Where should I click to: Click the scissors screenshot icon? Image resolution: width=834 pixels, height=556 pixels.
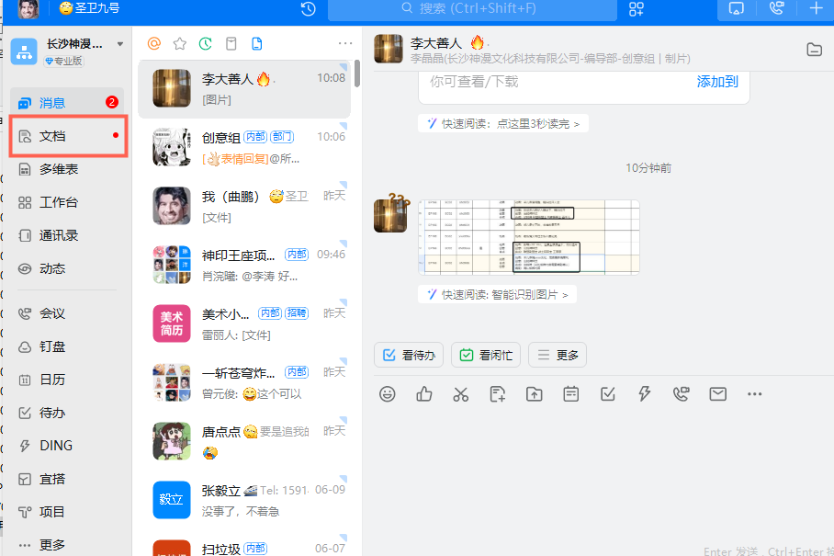click(x=460, y=394)
